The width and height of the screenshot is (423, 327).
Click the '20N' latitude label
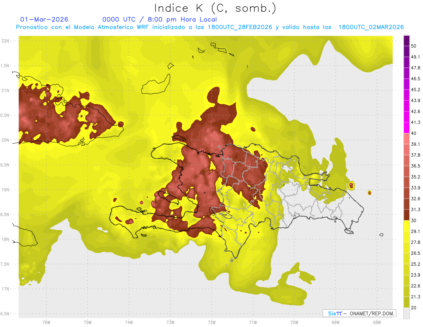5,140
